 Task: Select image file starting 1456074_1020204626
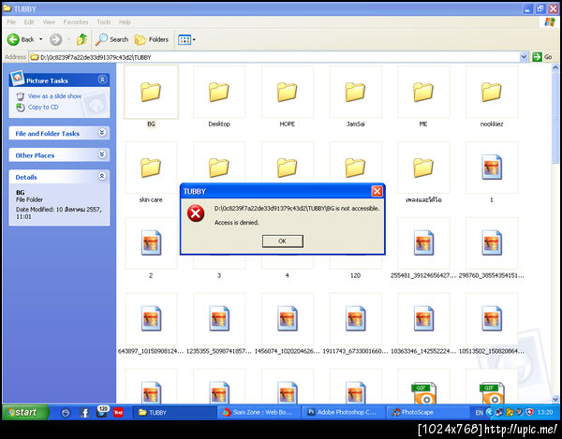pyautogui.click(x=288, y=324)
